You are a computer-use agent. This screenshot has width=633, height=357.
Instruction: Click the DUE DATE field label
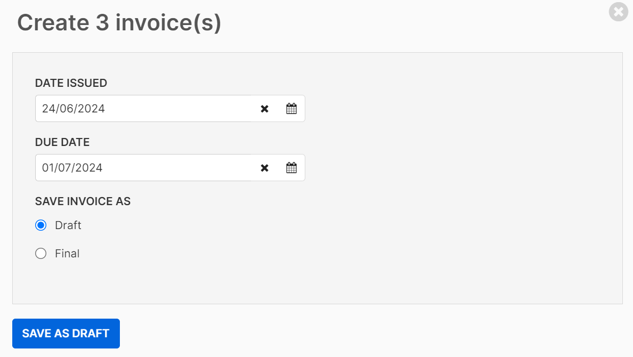coord(62,142)
